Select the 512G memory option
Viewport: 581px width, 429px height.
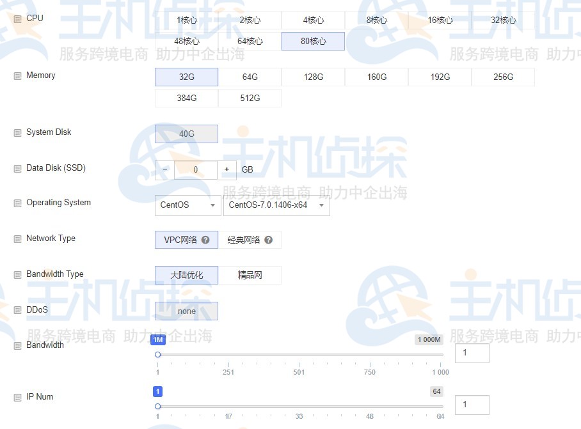250,98
